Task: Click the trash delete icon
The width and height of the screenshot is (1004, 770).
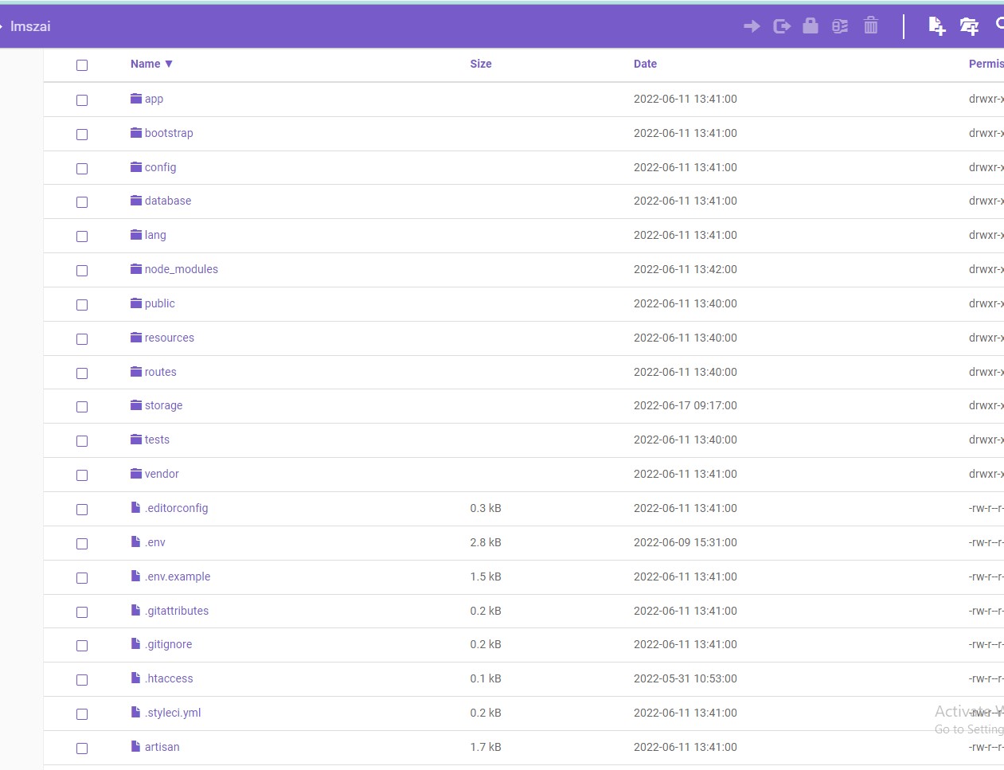Action: click(x=871, y=25)
